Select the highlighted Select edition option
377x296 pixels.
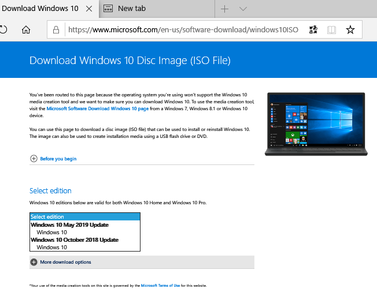pyautogui.click(x=85, y=217)
